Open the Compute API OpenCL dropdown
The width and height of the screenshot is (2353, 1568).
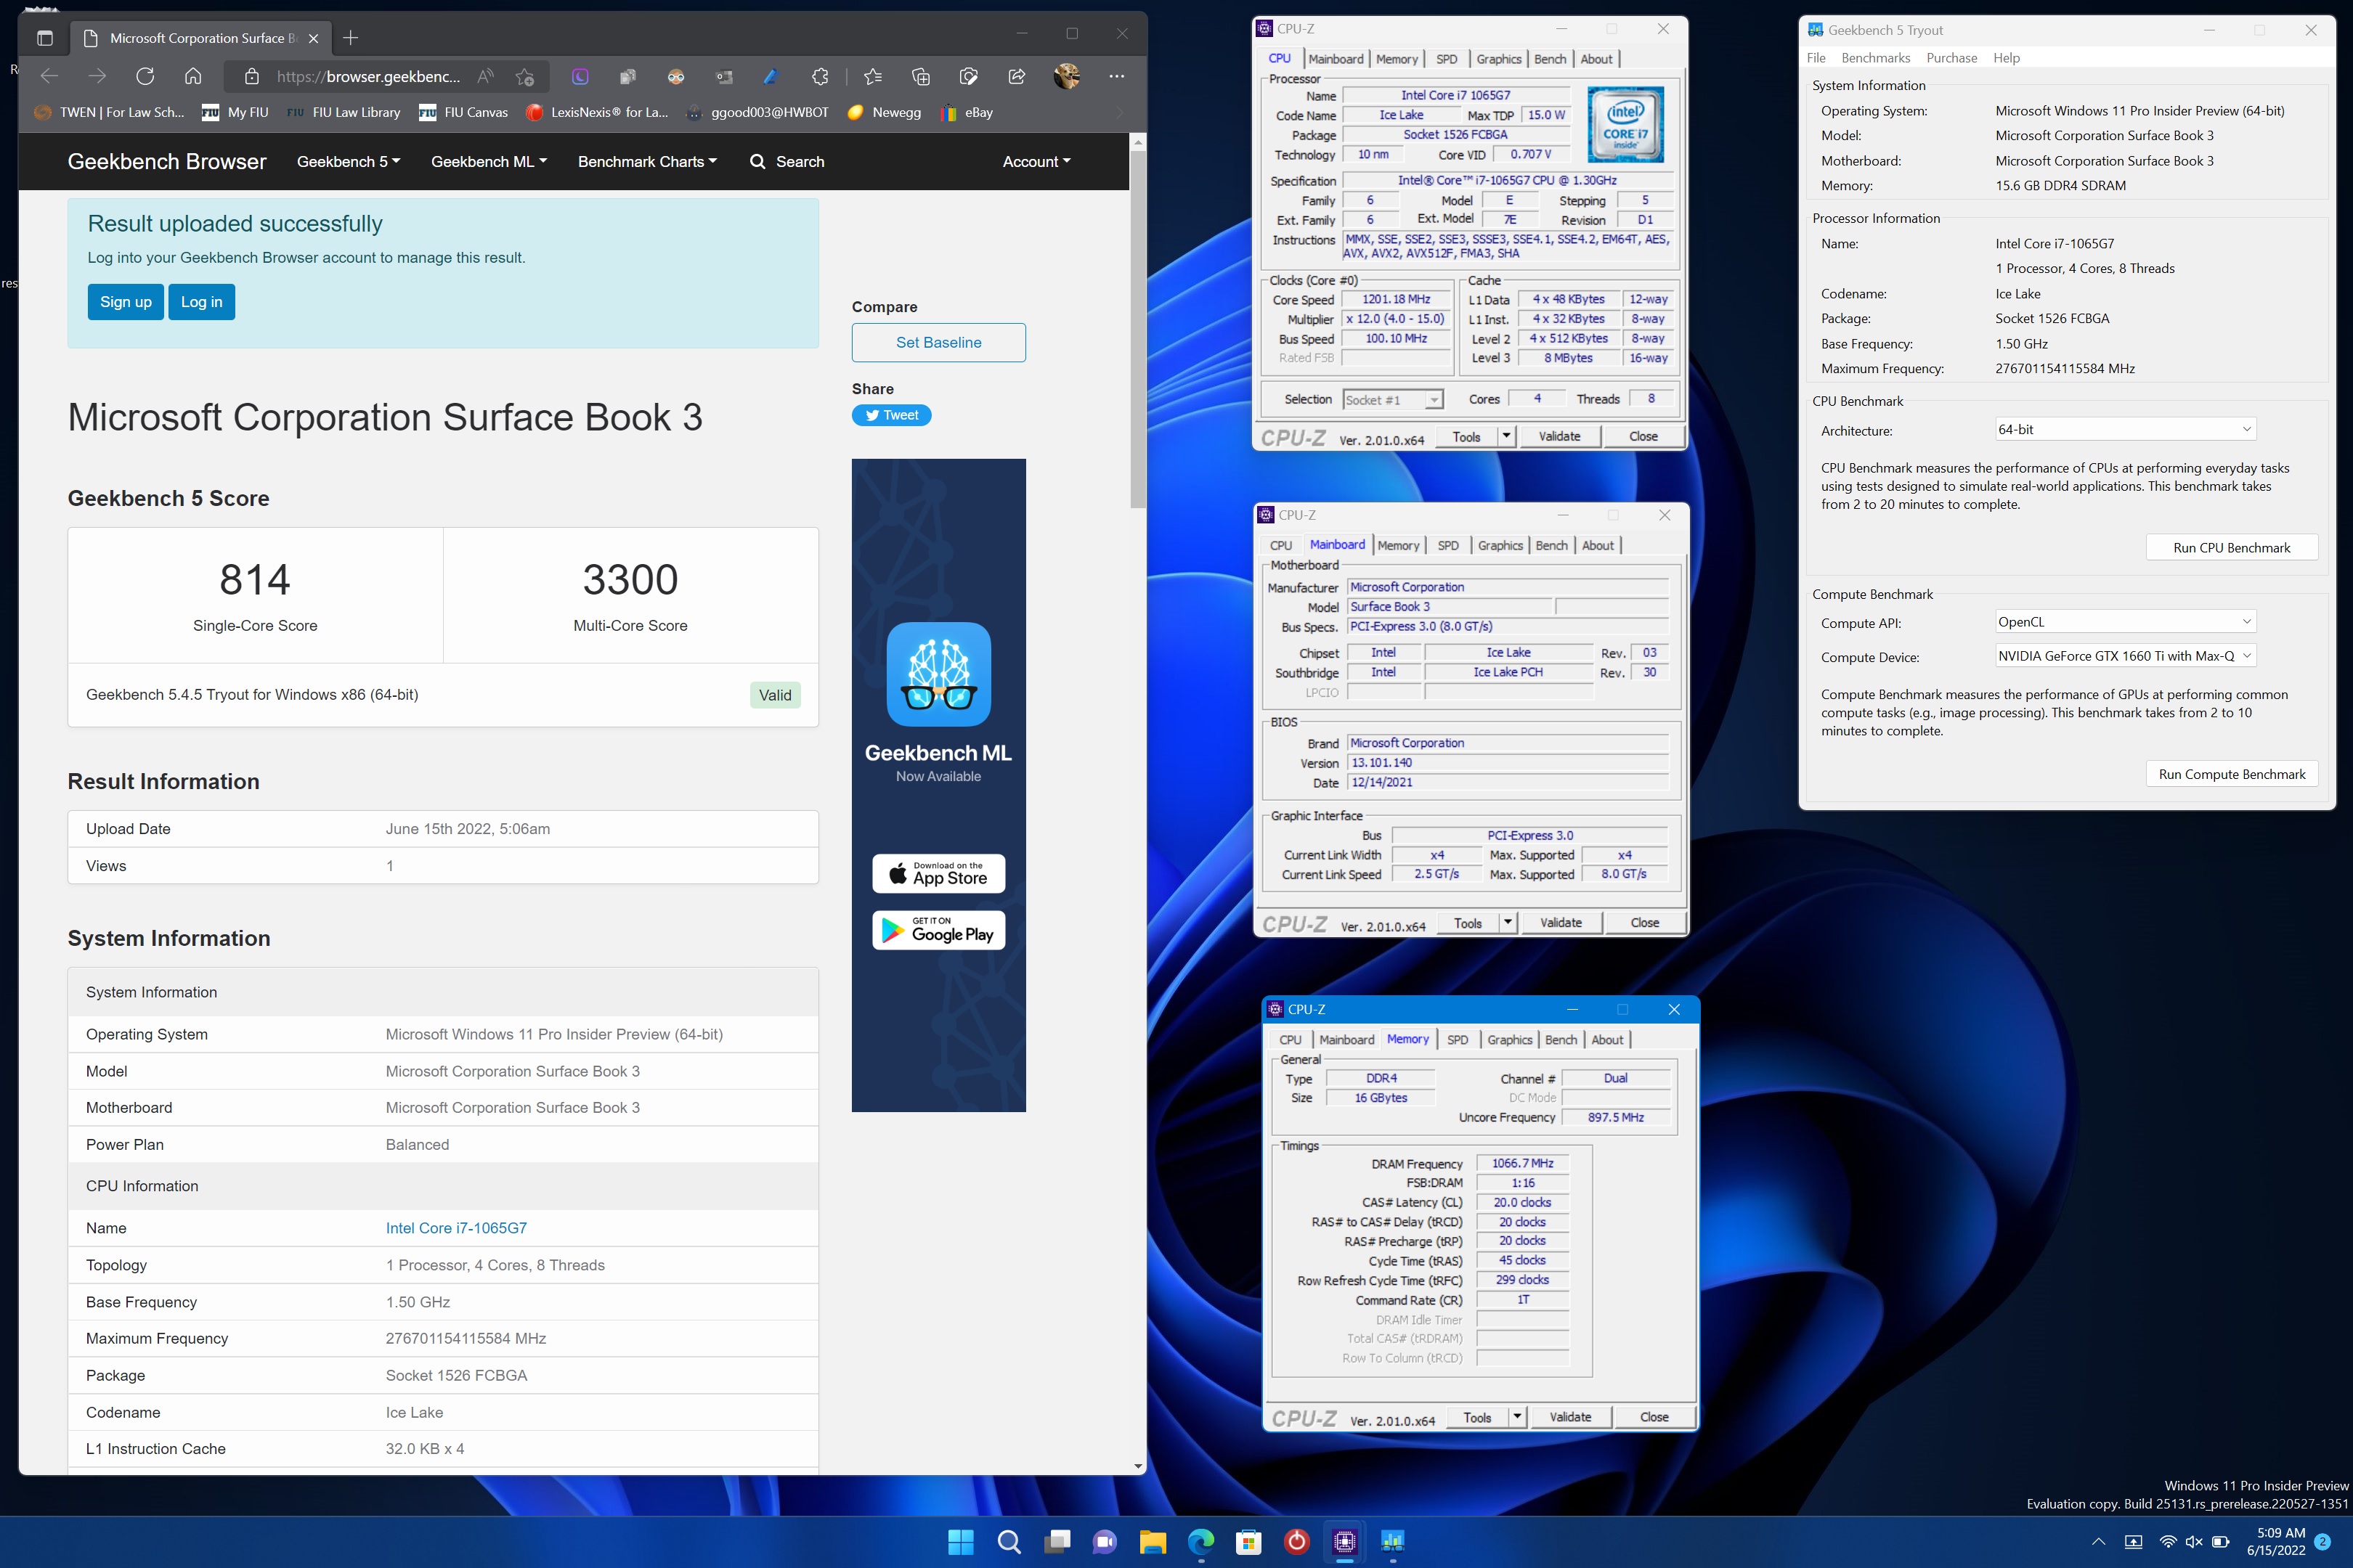tap(2126, 622)
